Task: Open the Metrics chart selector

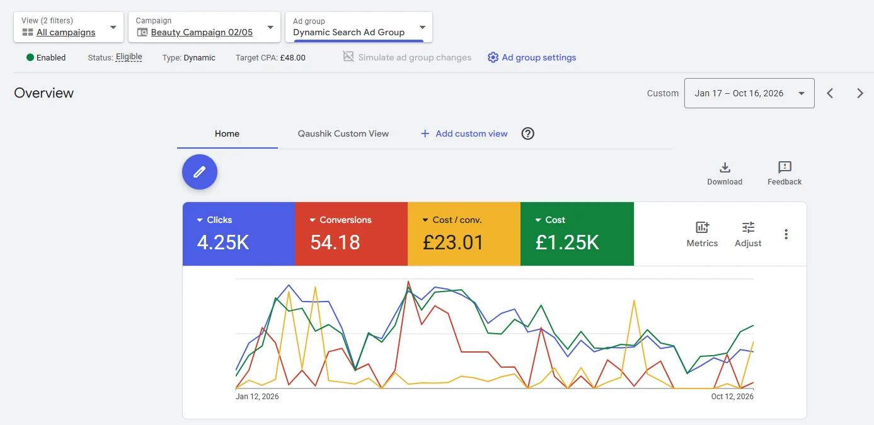Action: [702, 234]
